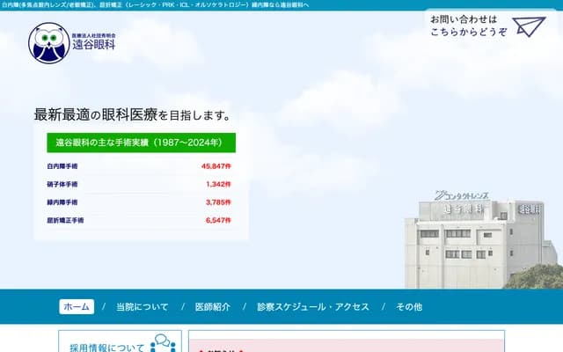Click the 白内障手術 row label
Image resolution: width=563 pixels, height=352 pixels.
(62, 166)
